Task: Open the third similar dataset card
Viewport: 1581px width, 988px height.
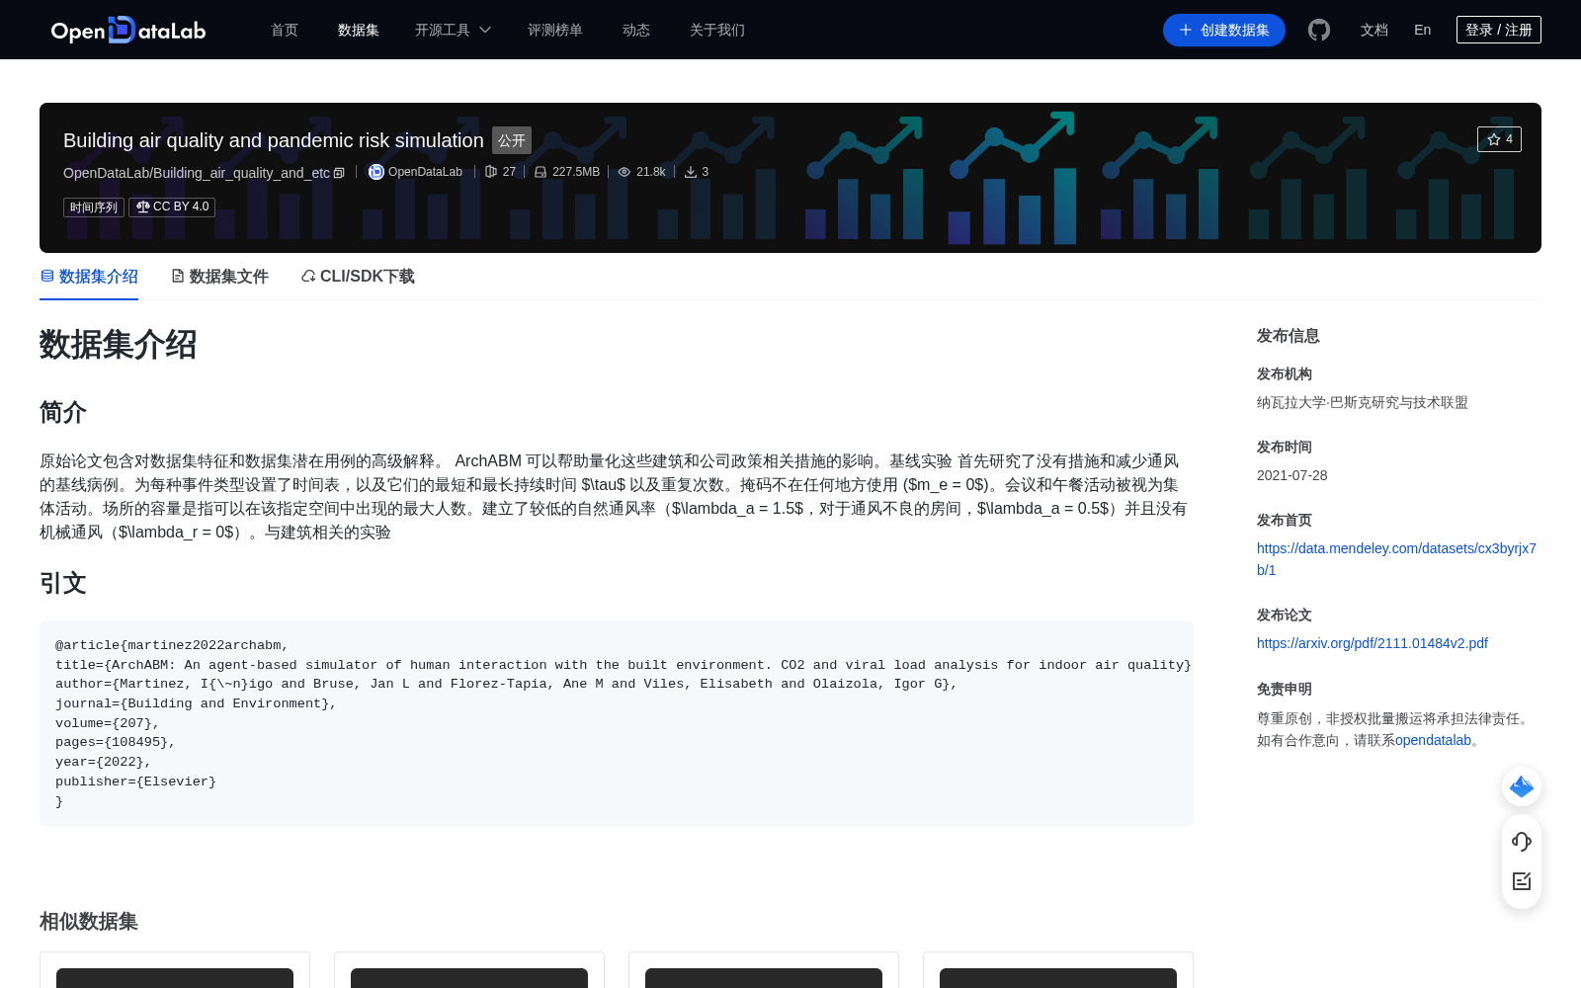Action: [x=764, y=970]
